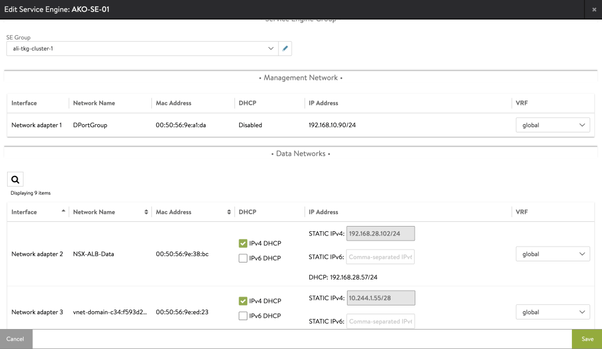The height and width of the screenshot is (349, 602).
Task: Click STATIC IPv4 field showing 192.168.28.102/24
Action: 381,234
